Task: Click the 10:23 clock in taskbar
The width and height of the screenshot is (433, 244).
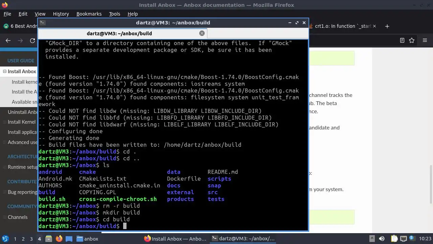Action: pyautogui.click(x=425, y=239)
